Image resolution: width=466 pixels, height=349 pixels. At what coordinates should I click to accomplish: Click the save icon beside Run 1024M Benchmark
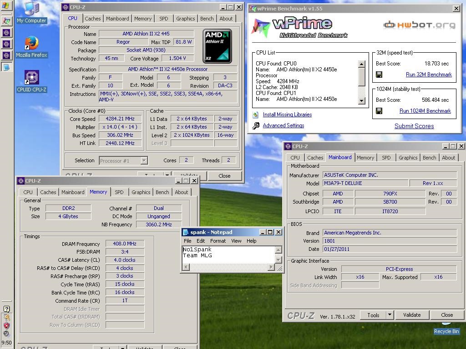coord(379,111)
